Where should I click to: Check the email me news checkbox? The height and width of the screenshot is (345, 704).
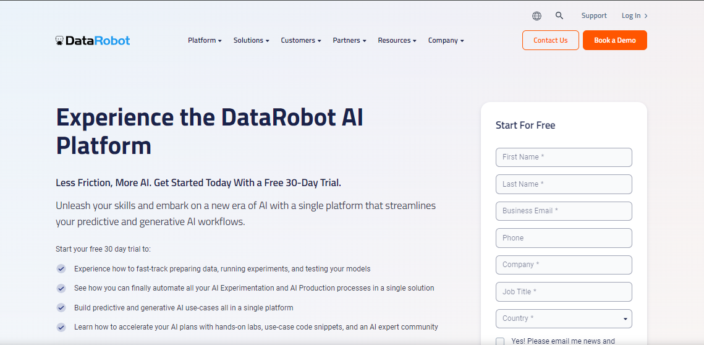point(500,341)
